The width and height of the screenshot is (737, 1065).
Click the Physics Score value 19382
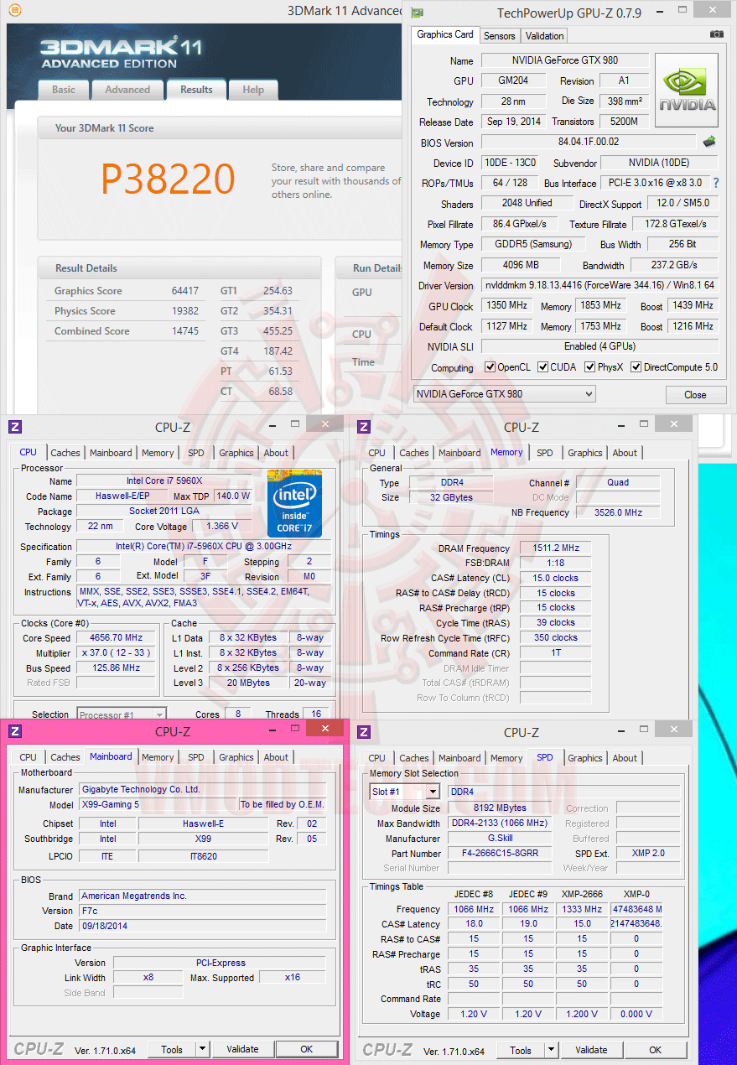tap(185, 311)
